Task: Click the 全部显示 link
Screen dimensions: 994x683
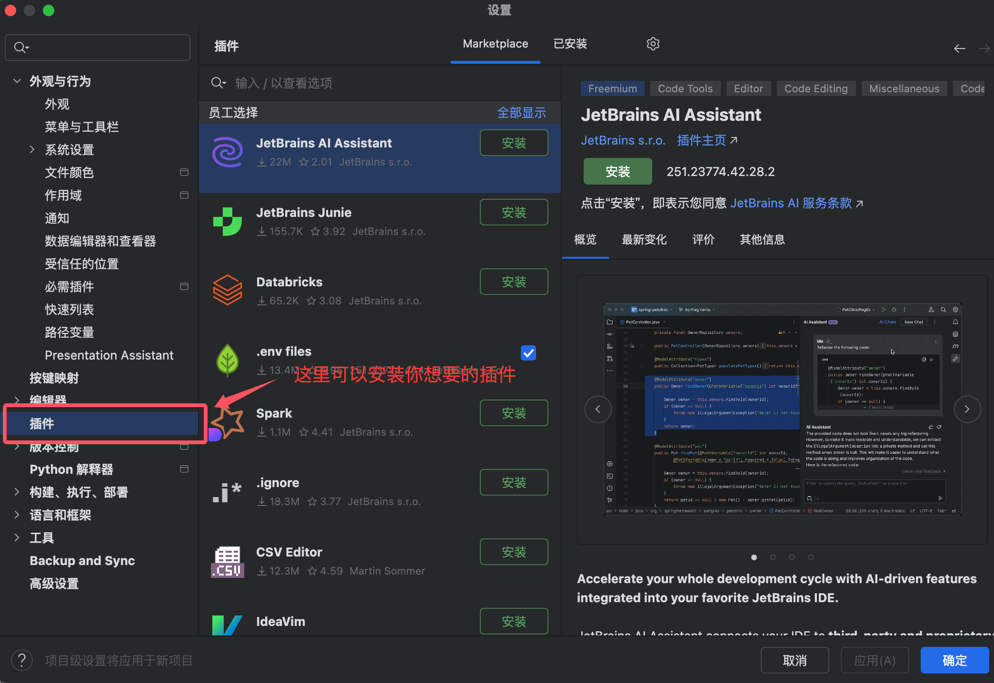Action: coord(521,113)
